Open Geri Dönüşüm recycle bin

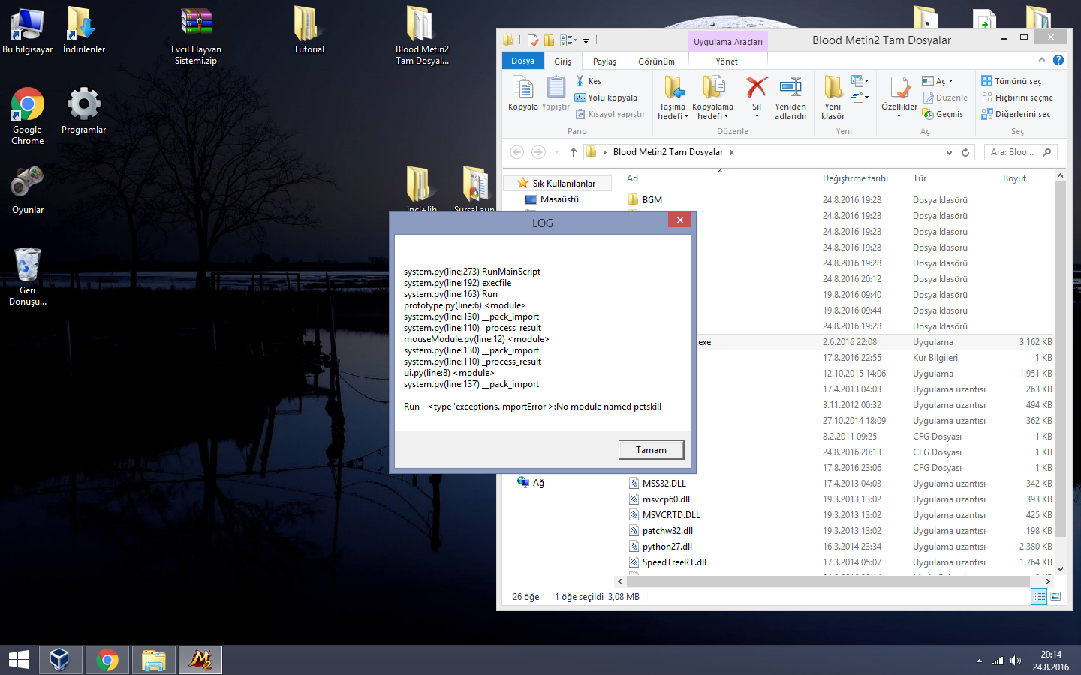[x=27, y=277]
